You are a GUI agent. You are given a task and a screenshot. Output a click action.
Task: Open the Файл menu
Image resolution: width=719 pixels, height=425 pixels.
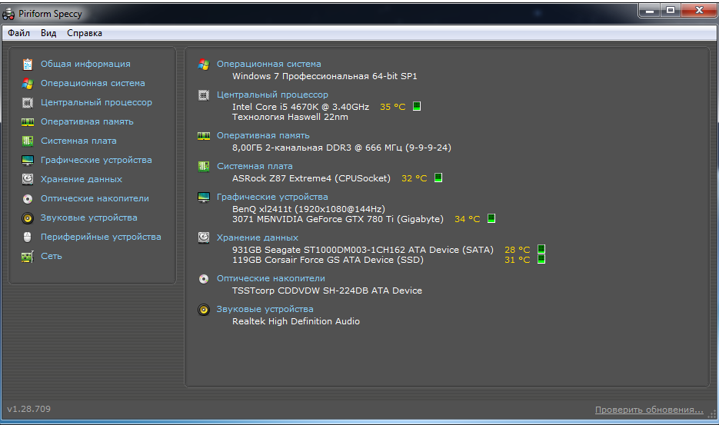pyautogui.click(x=18, y=33)
